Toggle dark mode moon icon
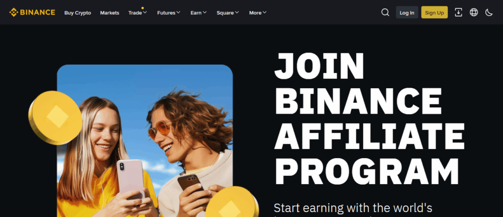 point(489,12)
